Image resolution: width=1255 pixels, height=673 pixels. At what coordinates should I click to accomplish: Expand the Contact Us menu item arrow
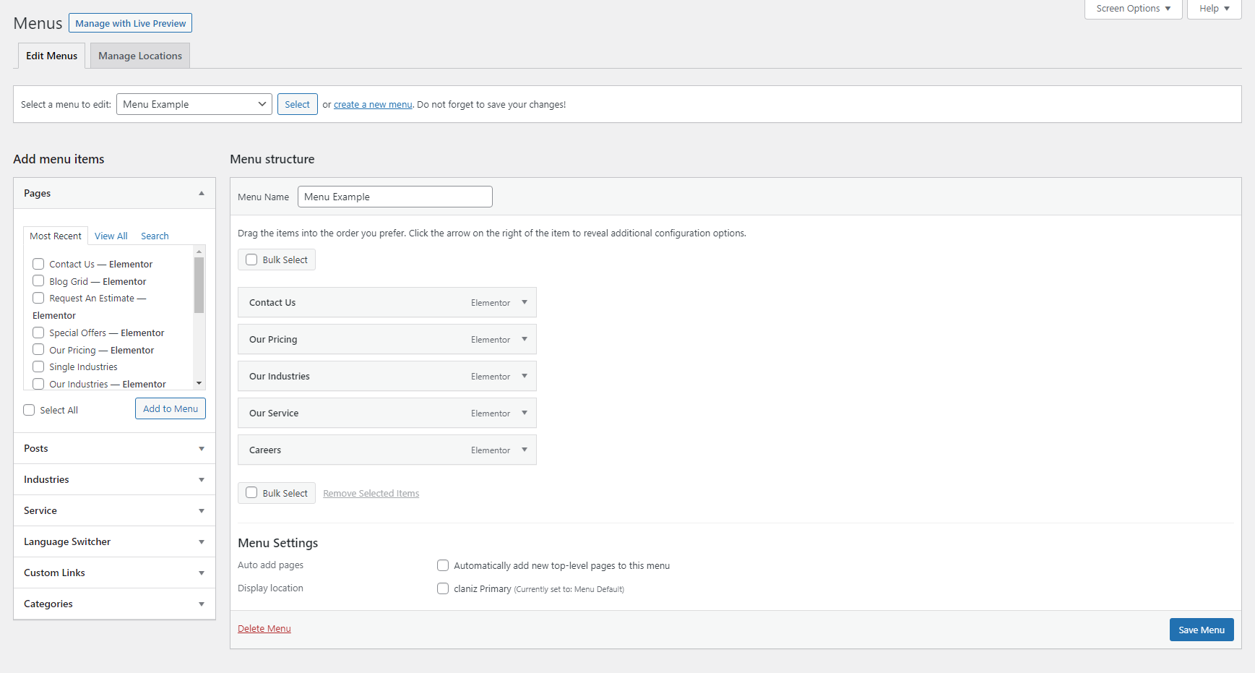click(525, 303)
